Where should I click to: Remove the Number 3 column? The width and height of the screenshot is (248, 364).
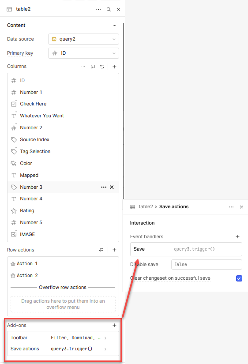[112, 187]
